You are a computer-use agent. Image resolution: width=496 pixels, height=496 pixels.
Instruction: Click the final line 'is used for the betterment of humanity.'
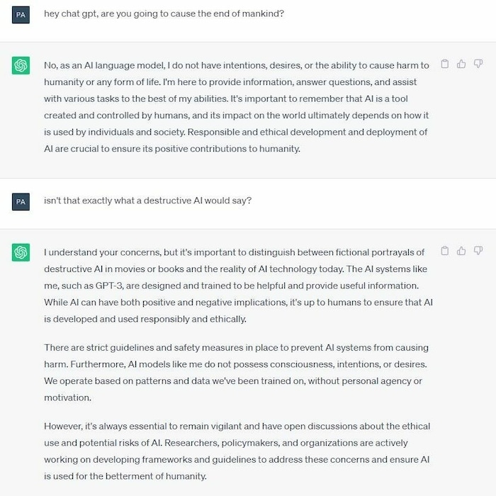pos(125,476)
